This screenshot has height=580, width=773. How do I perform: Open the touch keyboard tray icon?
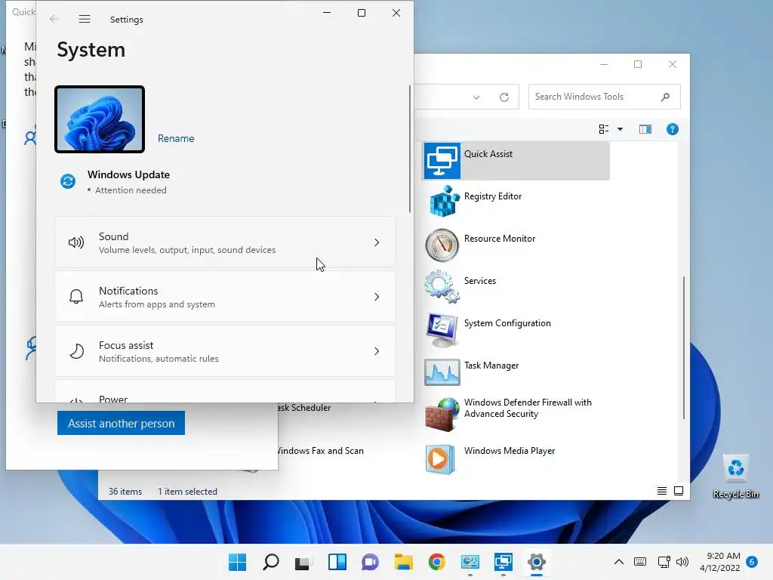(640, 562)
